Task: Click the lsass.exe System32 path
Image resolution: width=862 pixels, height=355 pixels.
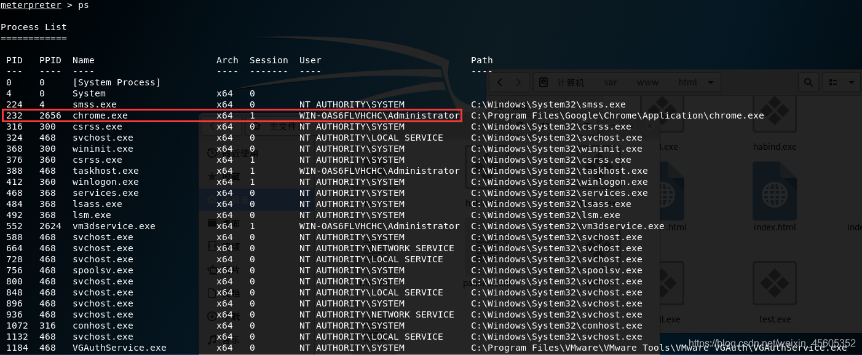Action: coord(551,204)
